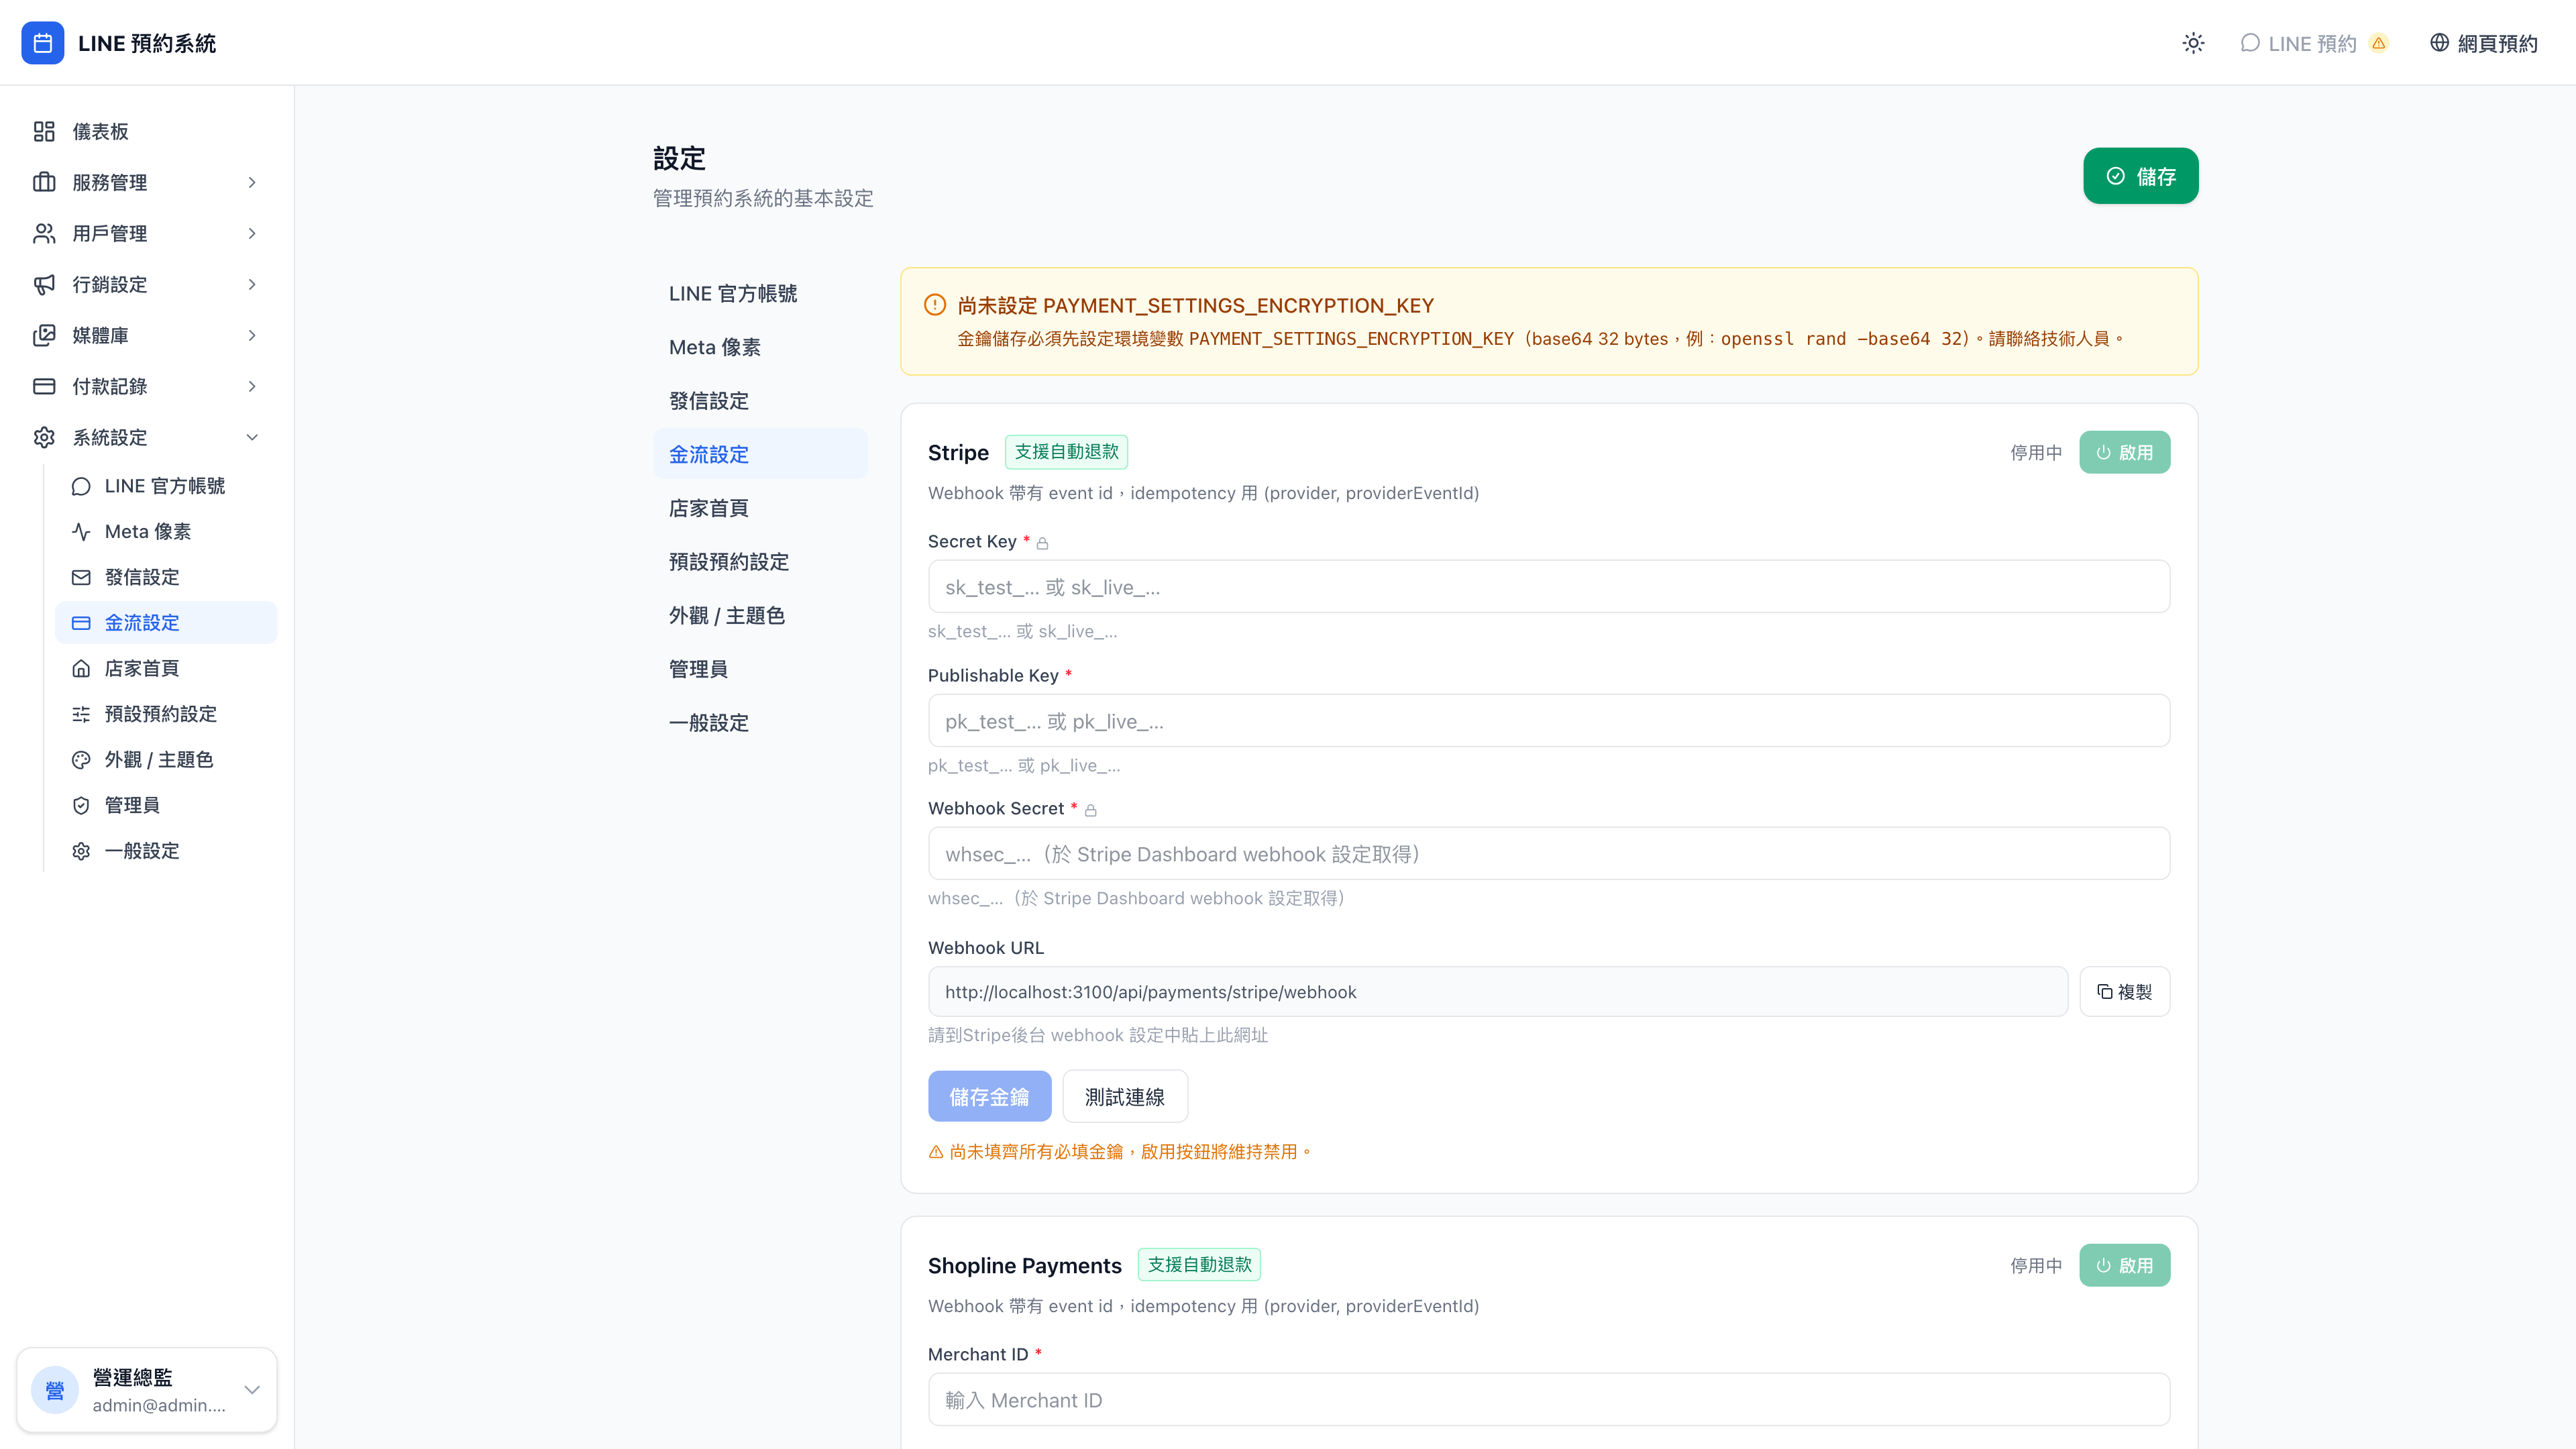Click the 服務管理 briefcase icon
Viewport: 2576px width, 1449px height.
point(44,182)
